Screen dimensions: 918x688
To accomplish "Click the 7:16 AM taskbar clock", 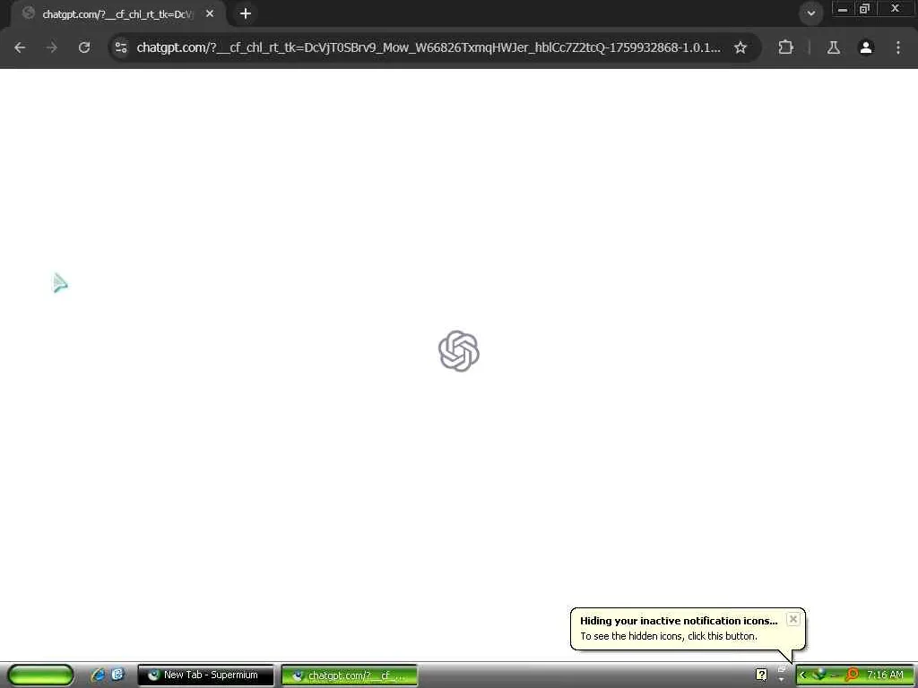I will 885,675.
